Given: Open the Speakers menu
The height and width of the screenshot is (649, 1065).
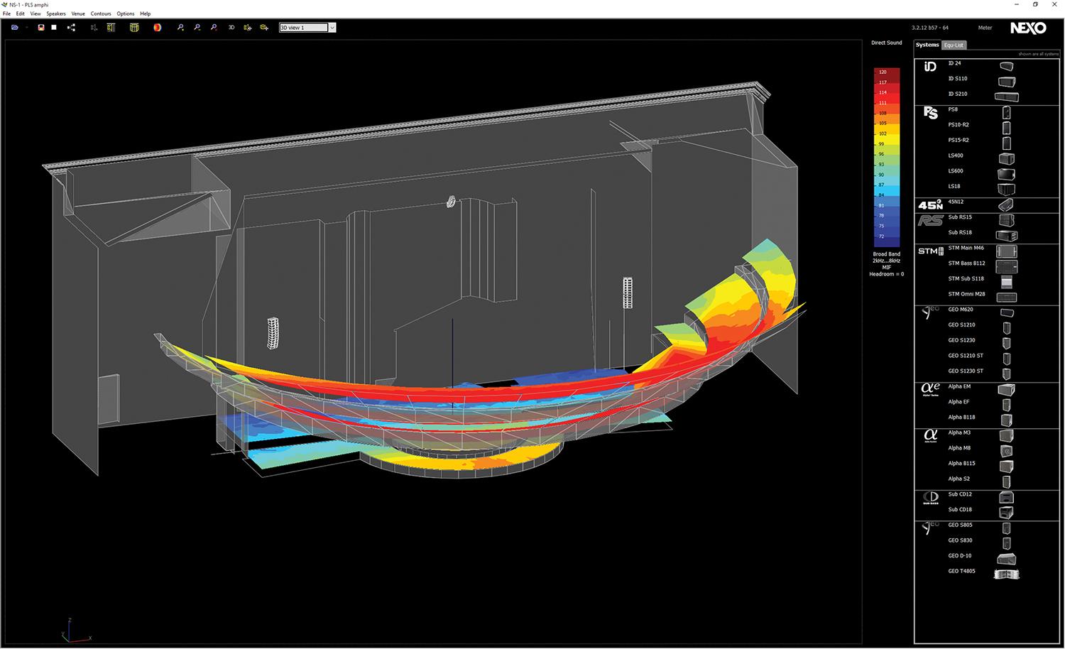Looking at the screenshot, I should [56, 13].
